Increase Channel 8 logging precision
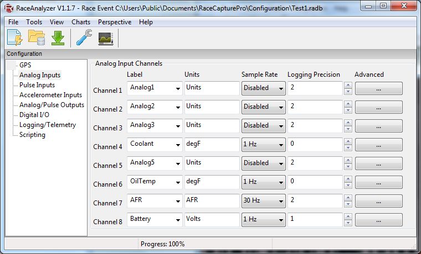This screenshot has height=254, width=421. click(x=348, y=216)
